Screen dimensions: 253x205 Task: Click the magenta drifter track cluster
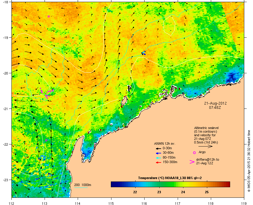(x=46, y=93)
